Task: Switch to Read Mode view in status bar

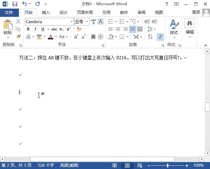Action: tap(114, 165)
